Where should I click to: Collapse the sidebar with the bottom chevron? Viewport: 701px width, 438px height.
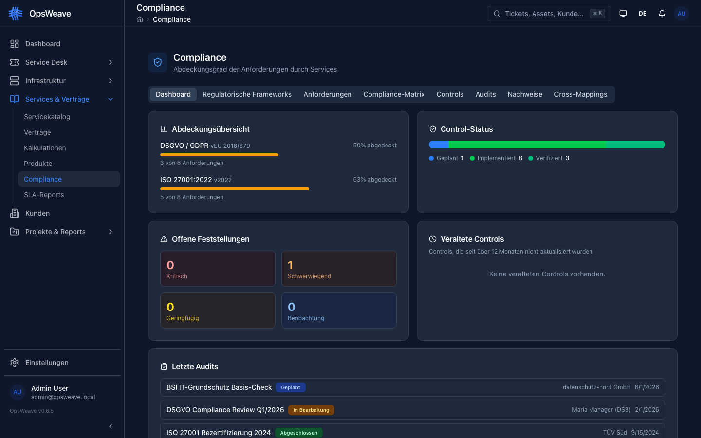coord(110,426)
